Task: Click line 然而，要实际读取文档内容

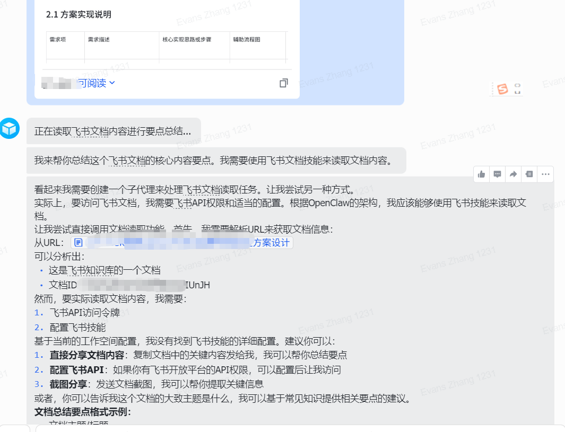Action: tap(110, 299)
